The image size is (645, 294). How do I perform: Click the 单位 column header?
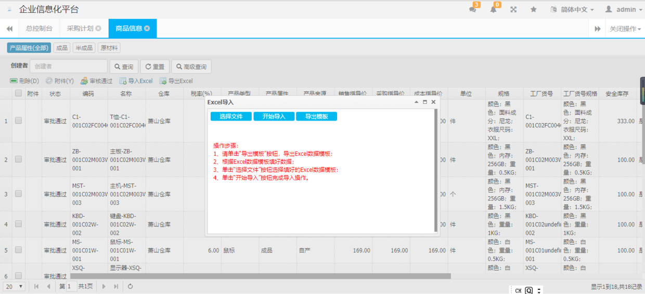pos(466,93)
